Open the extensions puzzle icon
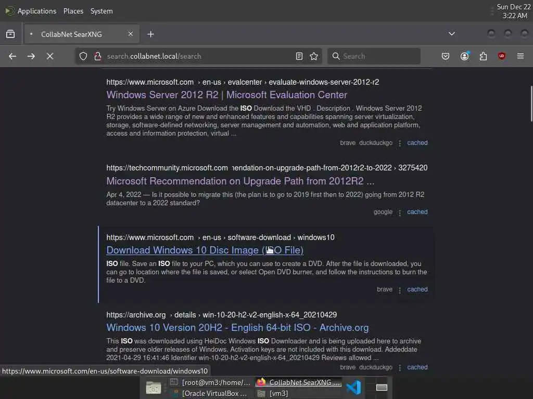 [483, 56]
